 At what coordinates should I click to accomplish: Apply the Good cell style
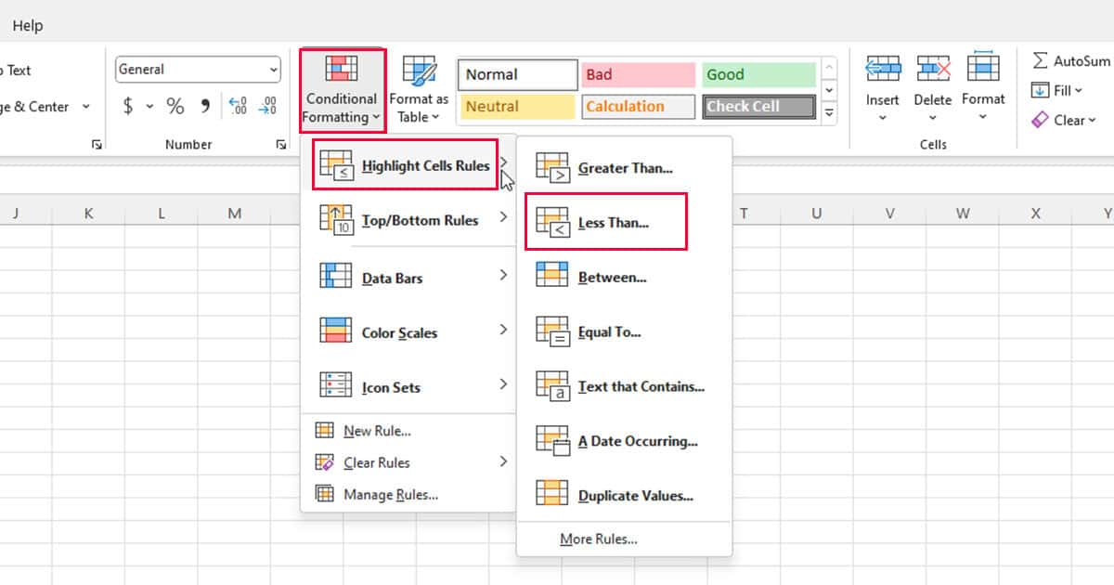click(758, 75)
